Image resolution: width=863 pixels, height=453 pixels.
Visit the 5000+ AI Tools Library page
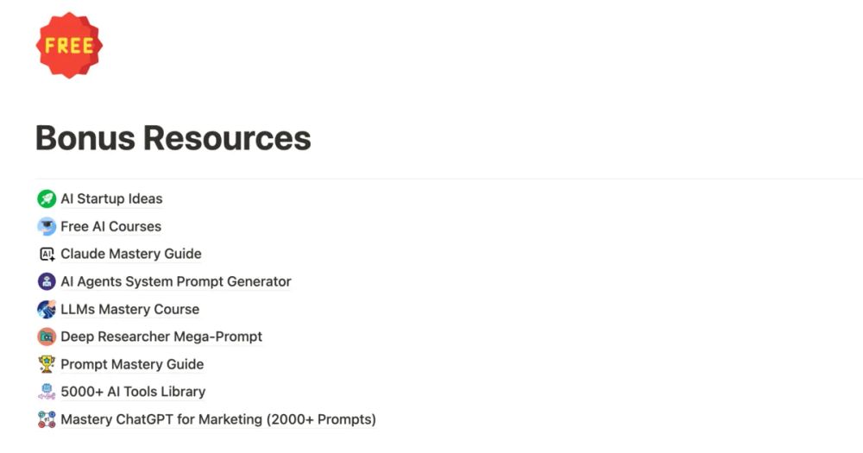point(133,392)
